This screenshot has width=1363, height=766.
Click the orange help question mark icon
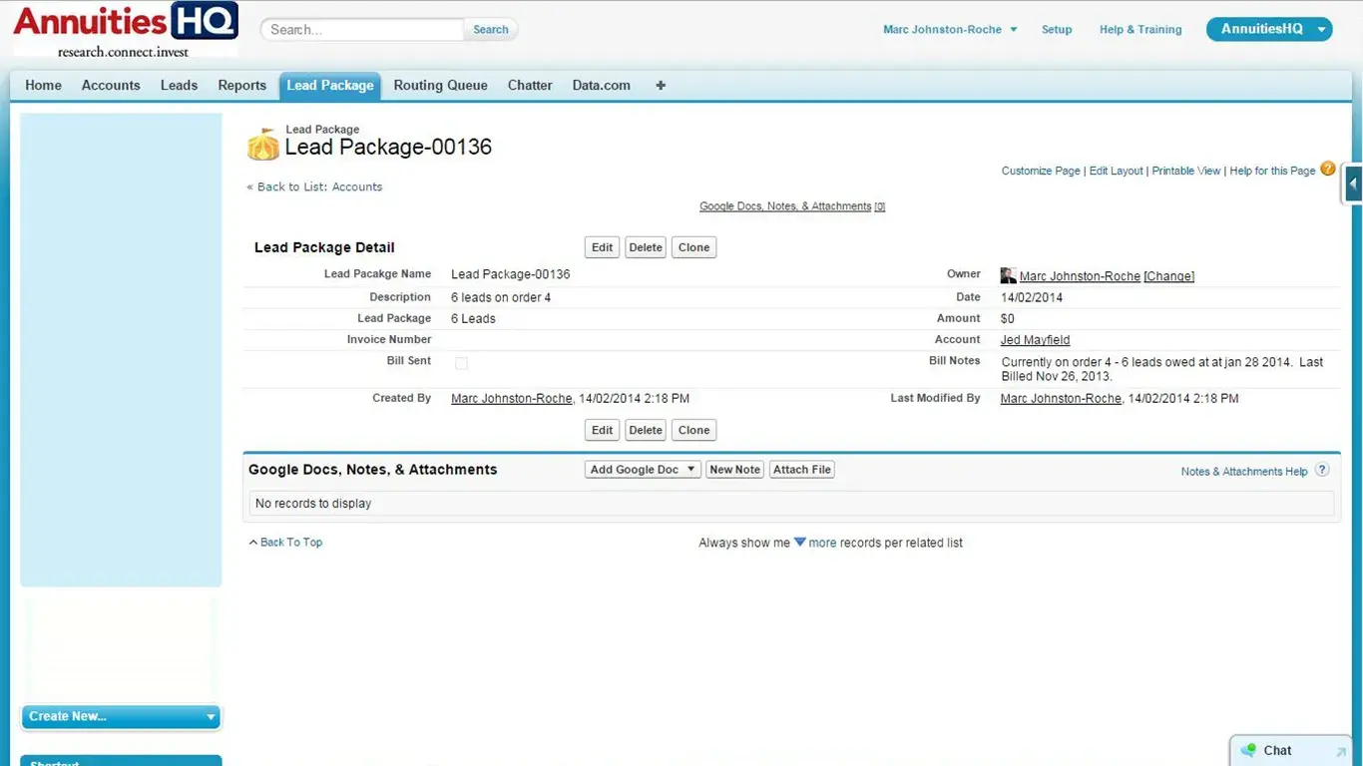(1327, 169)
